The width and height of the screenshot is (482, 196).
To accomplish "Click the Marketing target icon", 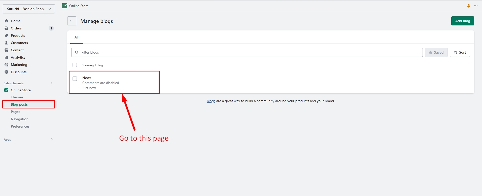I will pyautogui.click(x=6, y=65).
